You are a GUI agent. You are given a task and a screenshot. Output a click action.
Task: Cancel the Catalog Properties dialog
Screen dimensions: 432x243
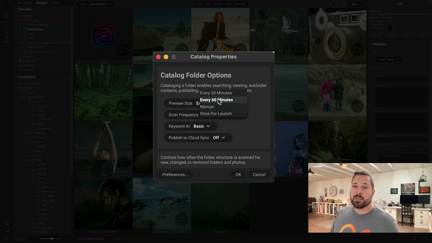click(x=259, y=174)
